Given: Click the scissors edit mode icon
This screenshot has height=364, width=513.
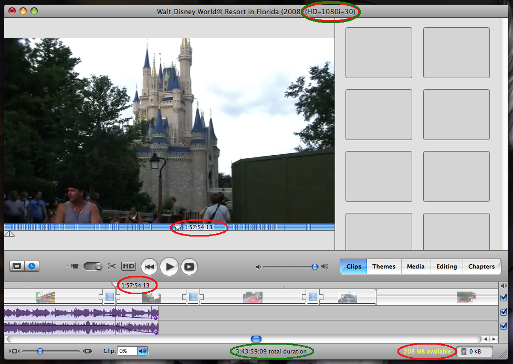Looking at the screenshot, I should [x=112, y=266].
